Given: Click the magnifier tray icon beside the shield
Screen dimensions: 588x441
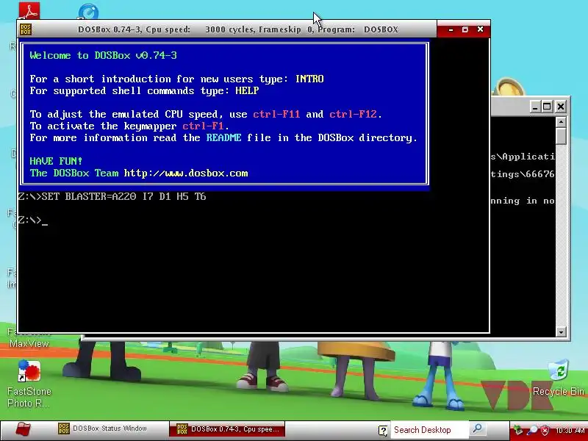Looking at the screenshot, I should pyautogui.click(x=532, y=430).
